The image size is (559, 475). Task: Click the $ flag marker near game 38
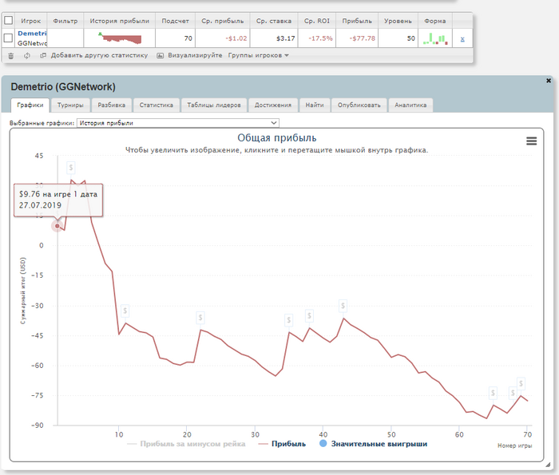click(309, 315)
